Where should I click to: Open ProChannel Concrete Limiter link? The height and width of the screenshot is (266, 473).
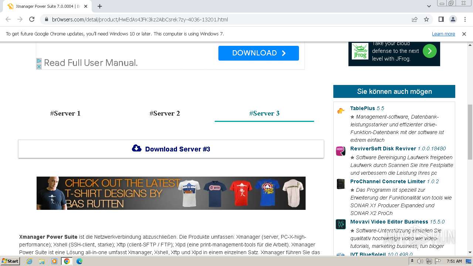point(395,181)
